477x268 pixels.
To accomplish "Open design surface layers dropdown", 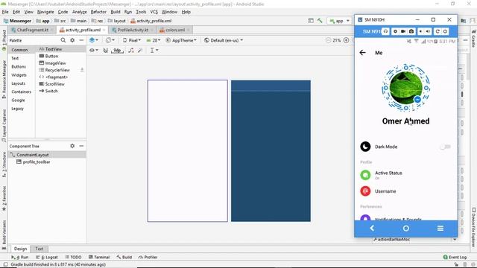I will click(x=94, y=40).
